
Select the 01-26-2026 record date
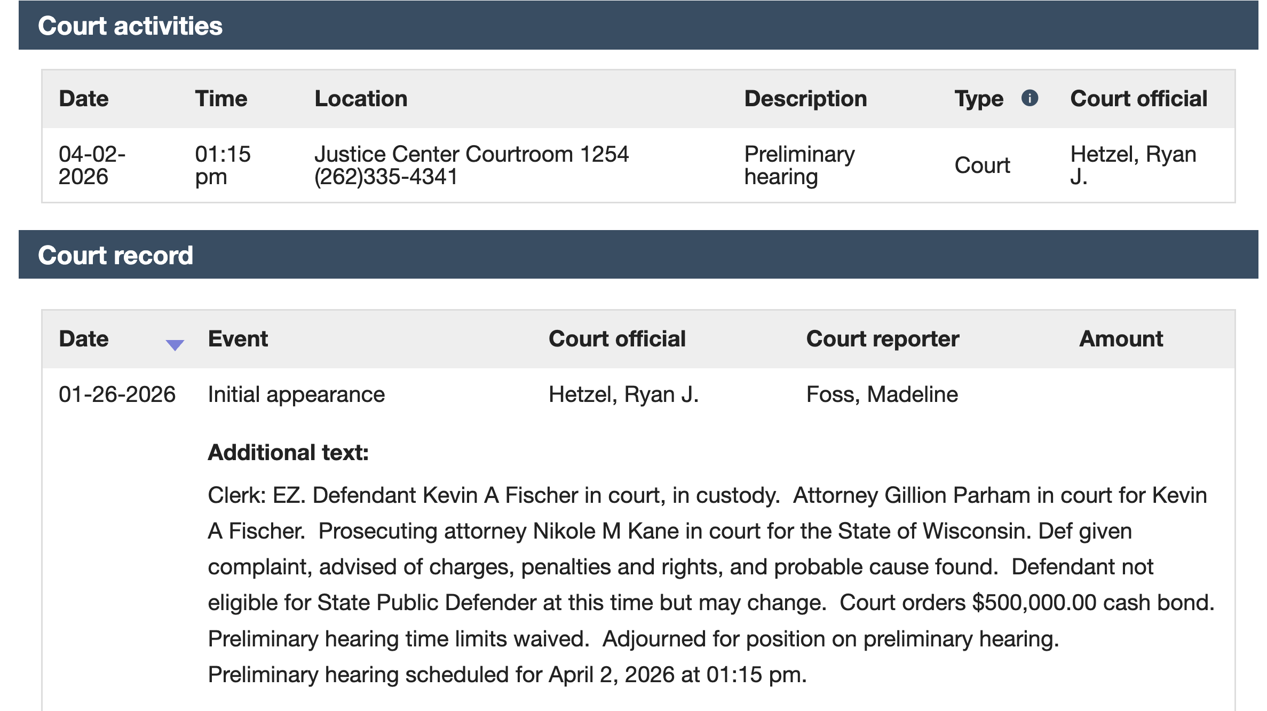tap(117, 394)
